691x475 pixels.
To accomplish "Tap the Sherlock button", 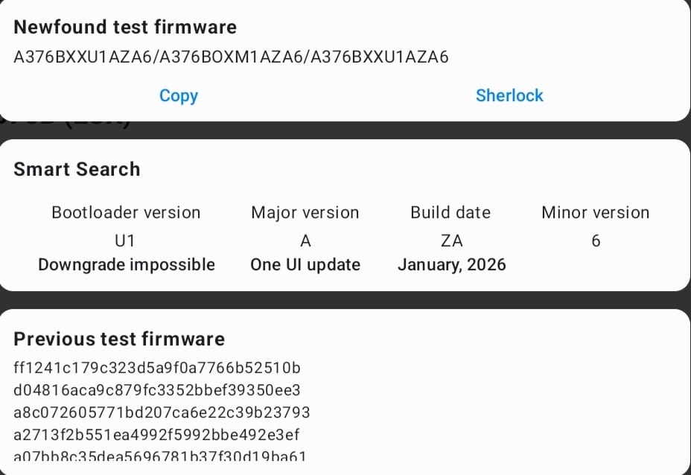I will click(509, 95).
